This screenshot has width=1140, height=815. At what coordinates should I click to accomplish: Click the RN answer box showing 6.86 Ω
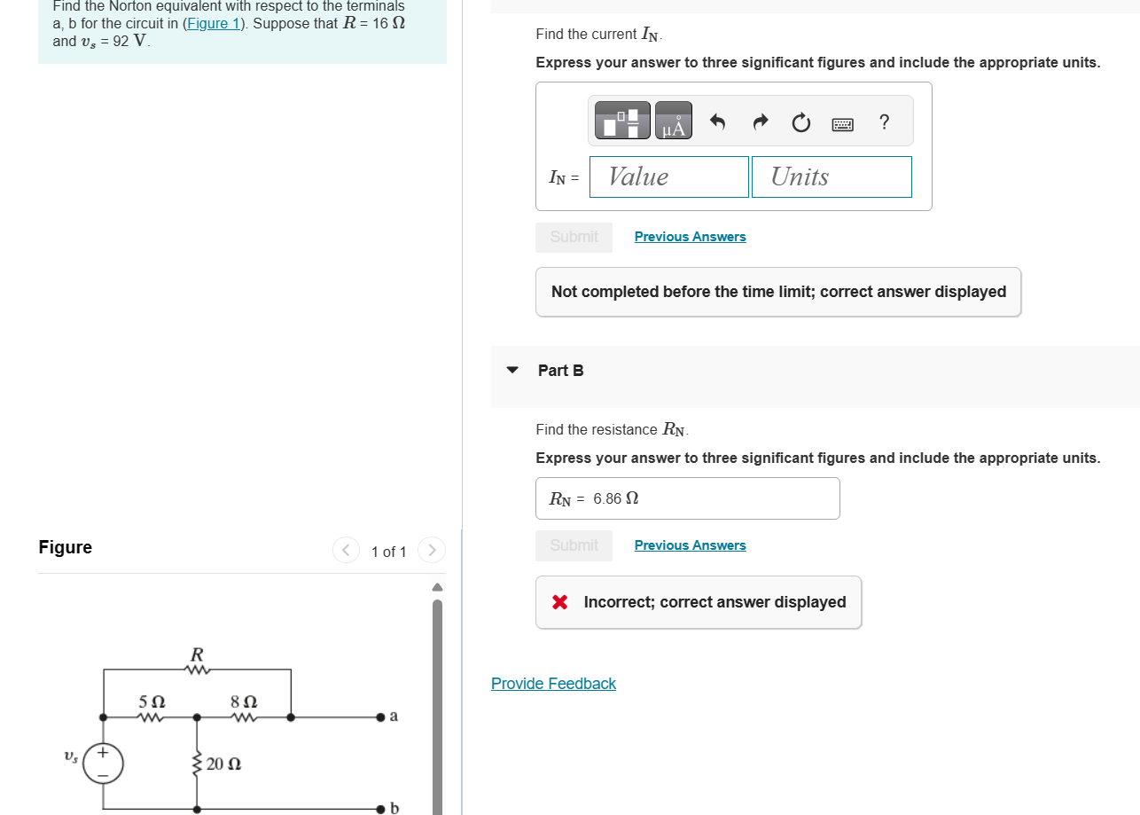click(x=688, y=498)
